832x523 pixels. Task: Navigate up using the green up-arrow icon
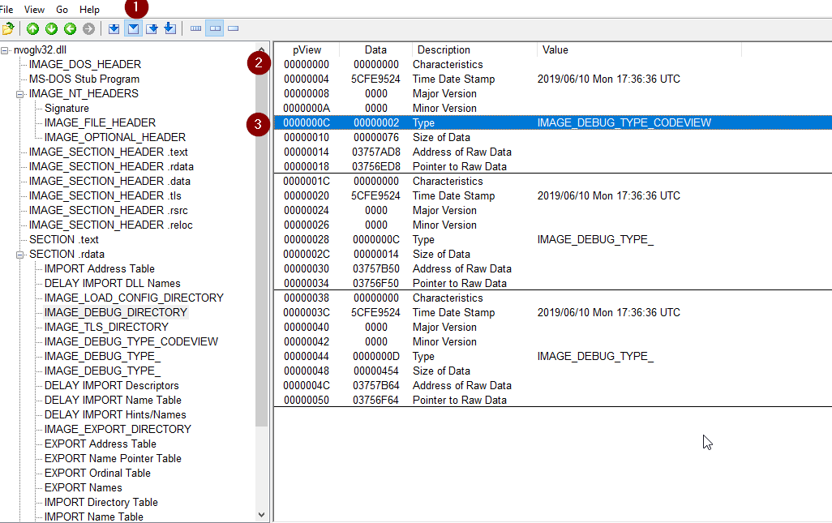tap(32, 28)
